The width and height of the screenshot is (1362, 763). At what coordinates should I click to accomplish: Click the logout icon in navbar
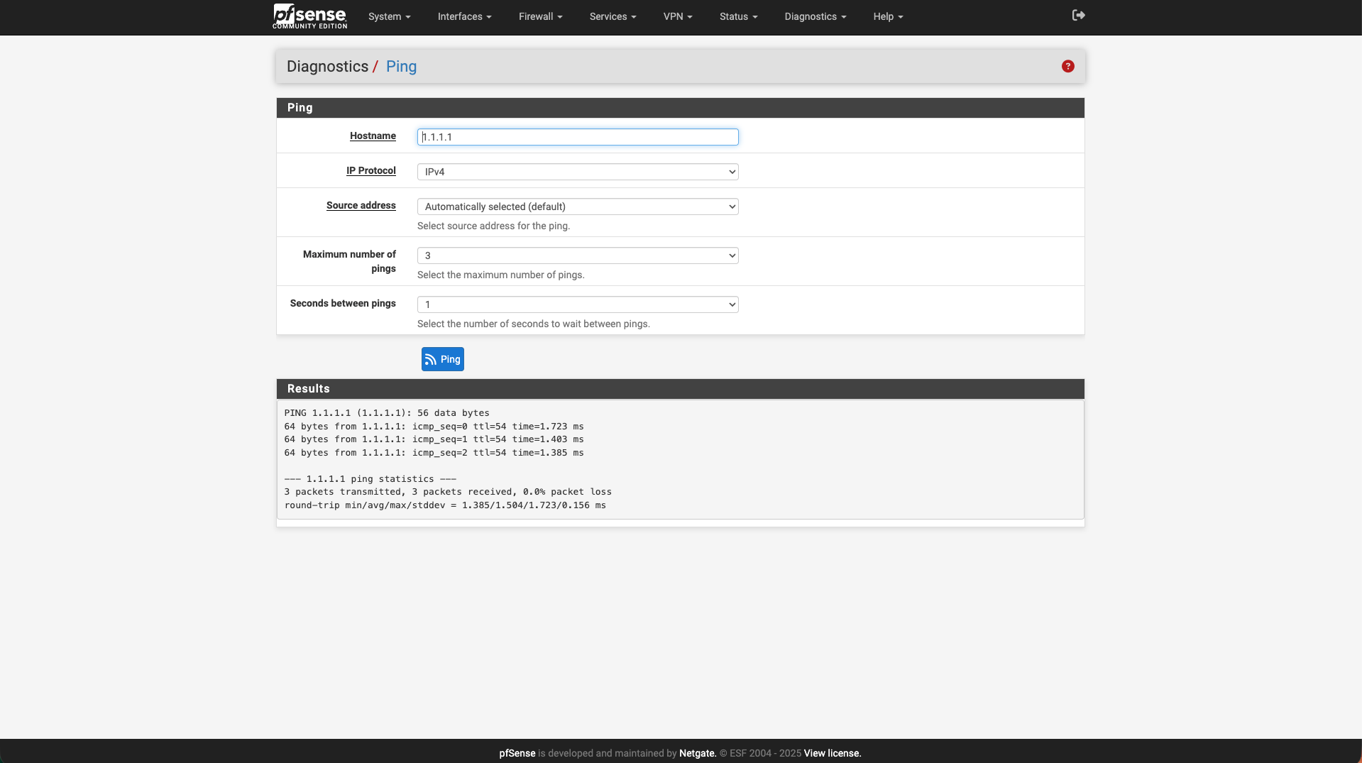(x=1078, y=16)
